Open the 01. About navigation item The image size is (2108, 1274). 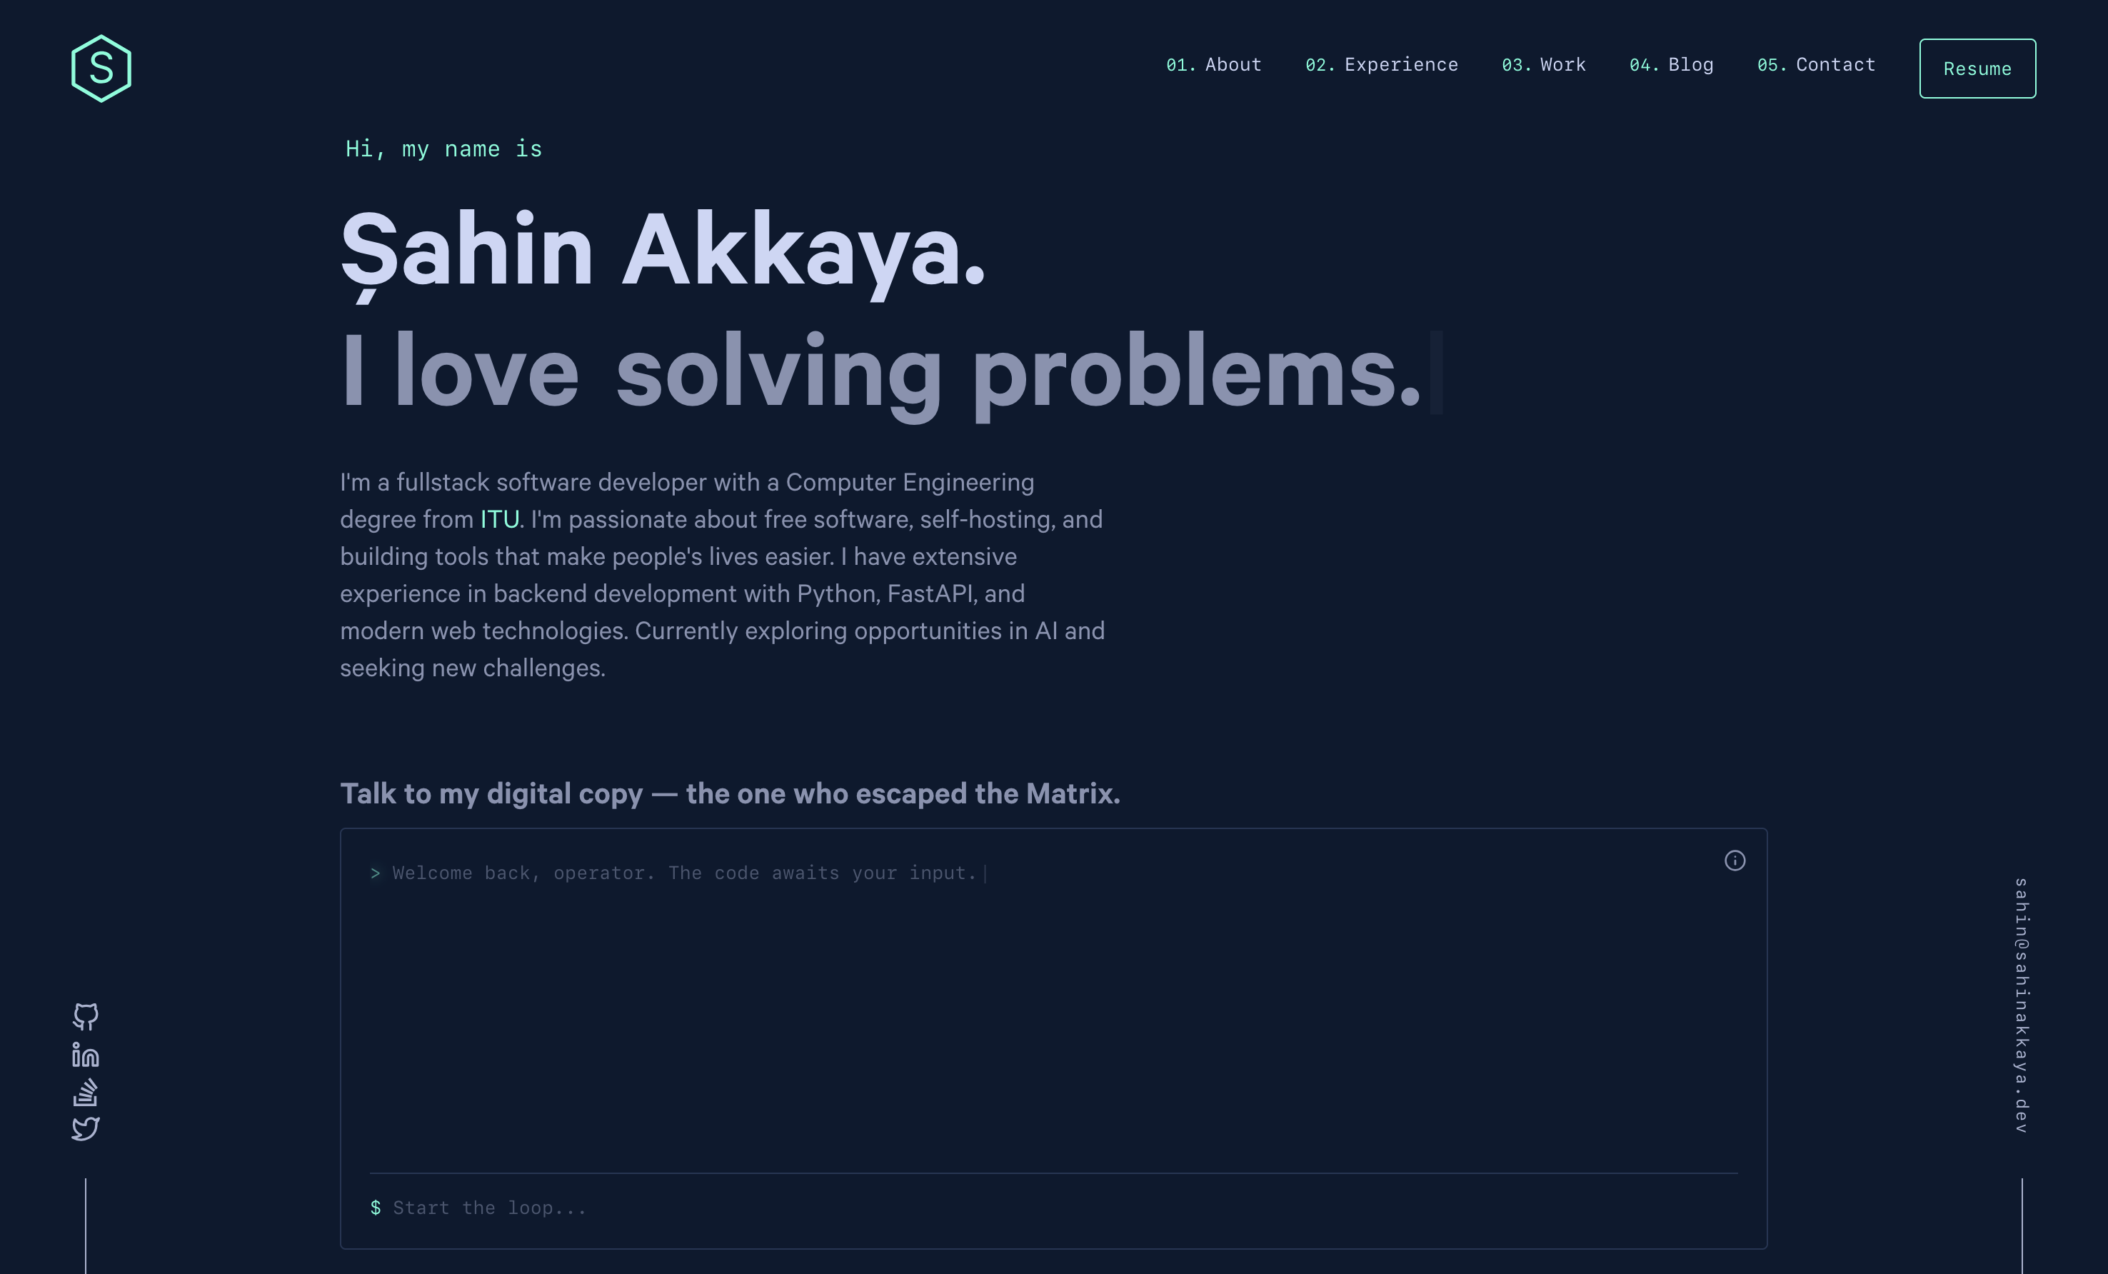point(1213,64)
